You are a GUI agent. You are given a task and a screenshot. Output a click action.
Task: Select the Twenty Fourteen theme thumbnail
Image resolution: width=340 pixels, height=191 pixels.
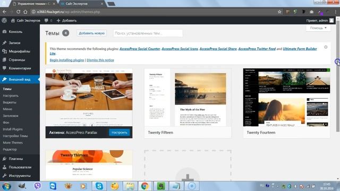tap(287, 98)
